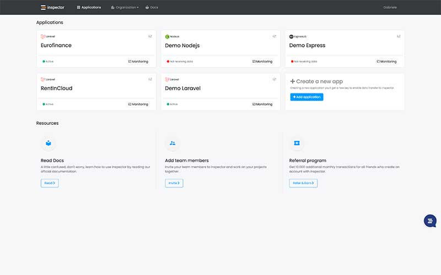Go to the Applications nav item
This screenshot has height=275, width=441.
coord(89,7)
